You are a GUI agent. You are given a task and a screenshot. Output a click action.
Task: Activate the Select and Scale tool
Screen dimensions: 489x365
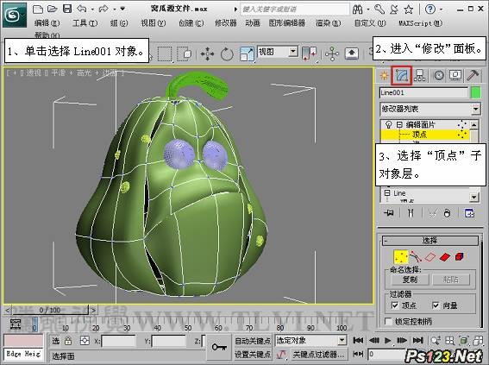point(247,53)
